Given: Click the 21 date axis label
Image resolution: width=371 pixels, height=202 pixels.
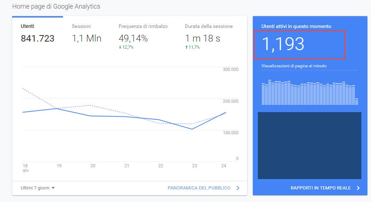Looking at the screenshot, I should tap(127, 166).
